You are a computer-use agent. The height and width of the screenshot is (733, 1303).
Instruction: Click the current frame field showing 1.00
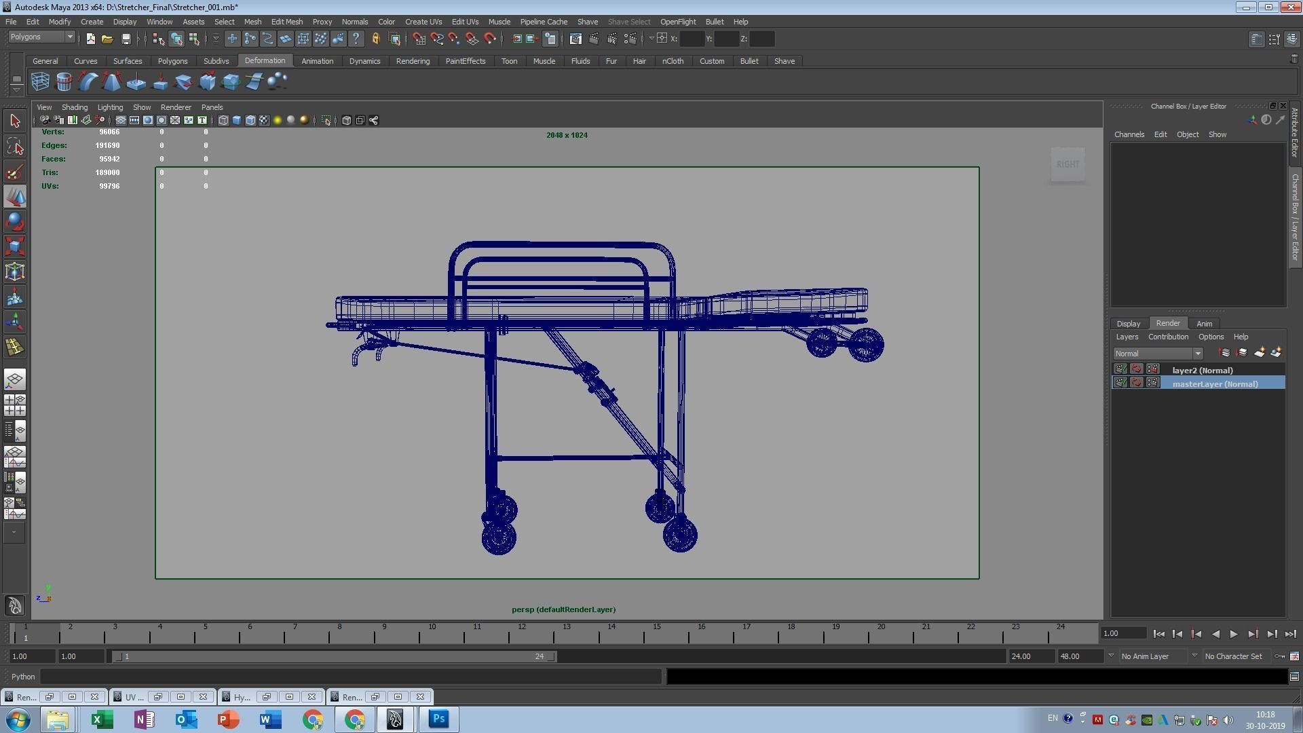(1124, 633)
